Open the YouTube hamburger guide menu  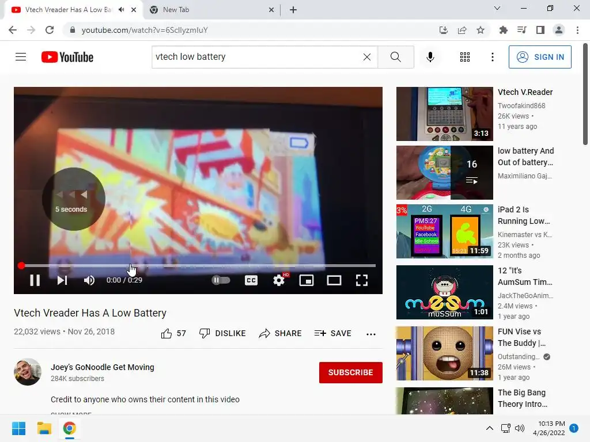[x=21, y=57]
